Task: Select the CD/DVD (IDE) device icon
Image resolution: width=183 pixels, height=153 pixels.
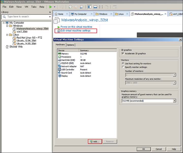Action: 59,63
